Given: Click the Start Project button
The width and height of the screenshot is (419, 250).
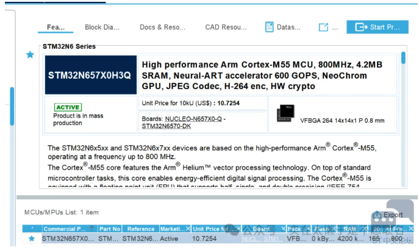Looking at the screenshot, I should click(x=378, y=27).
